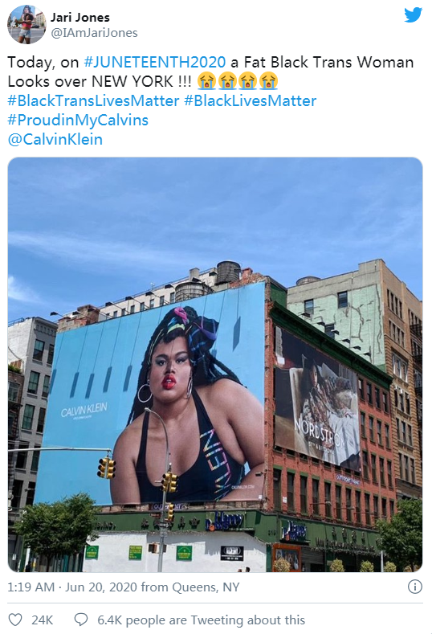Click the Queens, NY location text
Screen dimensions: 432x634
pyautogui.click(x=206, y=587)
